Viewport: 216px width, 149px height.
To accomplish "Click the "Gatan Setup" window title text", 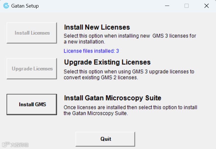I will tap(25, 6).
